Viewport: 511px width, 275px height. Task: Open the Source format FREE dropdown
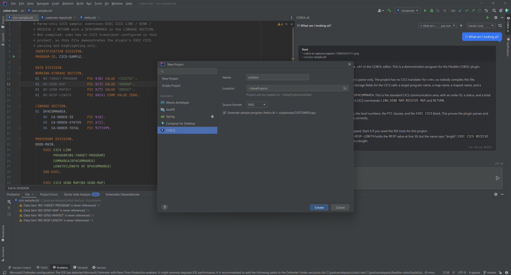(257, 105)
